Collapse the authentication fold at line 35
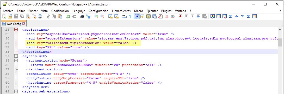Screen dimensions: 285x94 (16, 61)
